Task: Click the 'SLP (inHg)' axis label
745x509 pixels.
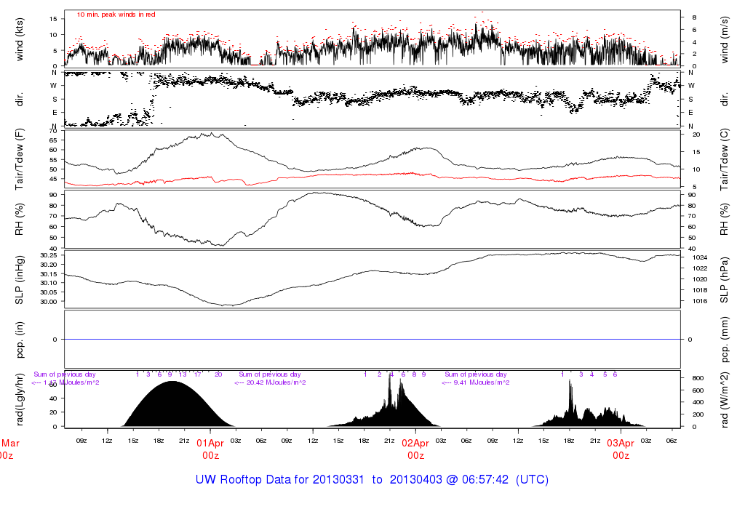Action: (x=20, y=280)
